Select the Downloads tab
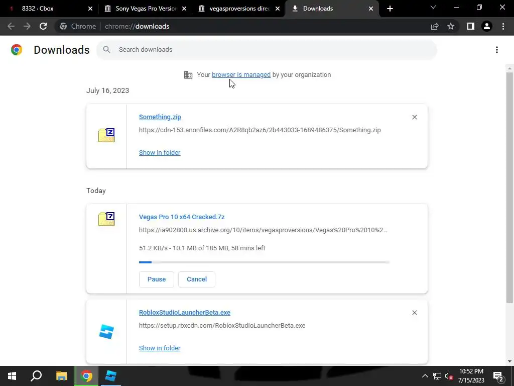Screen dimensions: 514x386 (x=331, y=9)
